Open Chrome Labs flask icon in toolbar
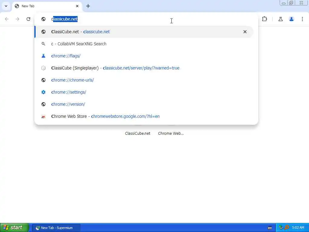The height and width of the screenshot is (232, 309). (281, 19)
